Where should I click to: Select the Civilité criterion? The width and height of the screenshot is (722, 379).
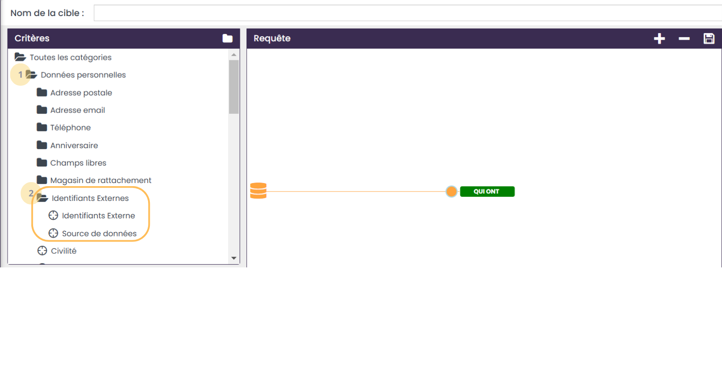click(x=57, y=251)
